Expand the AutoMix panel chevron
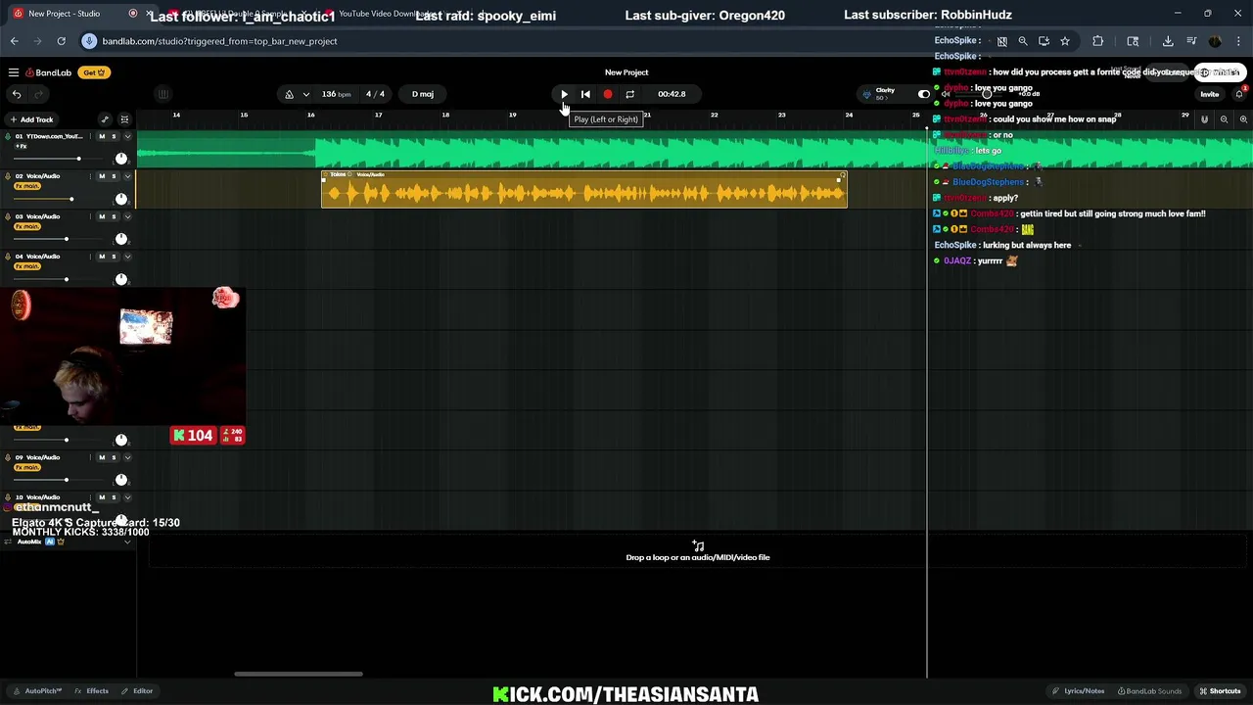Viewport: 1253px width, 705px height. [x=127, y=541]
